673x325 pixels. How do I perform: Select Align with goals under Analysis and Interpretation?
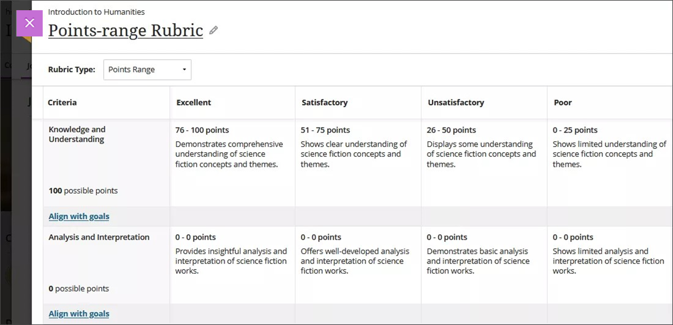(x=78, y=314)
